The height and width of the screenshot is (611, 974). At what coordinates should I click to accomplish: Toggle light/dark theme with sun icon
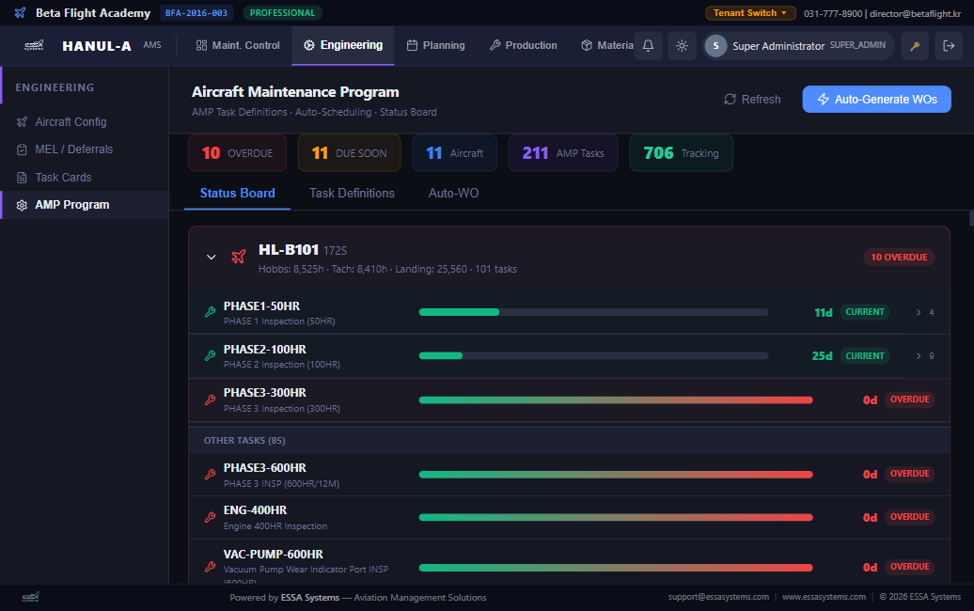(x=682, y=46)
